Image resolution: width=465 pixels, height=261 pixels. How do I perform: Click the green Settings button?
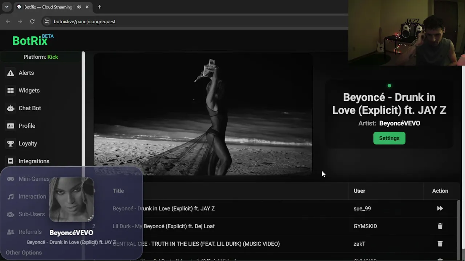click(x=389, y=138)
